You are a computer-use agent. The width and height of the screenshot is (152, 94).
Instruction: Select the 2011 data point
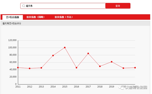click(x=18, y=68)
